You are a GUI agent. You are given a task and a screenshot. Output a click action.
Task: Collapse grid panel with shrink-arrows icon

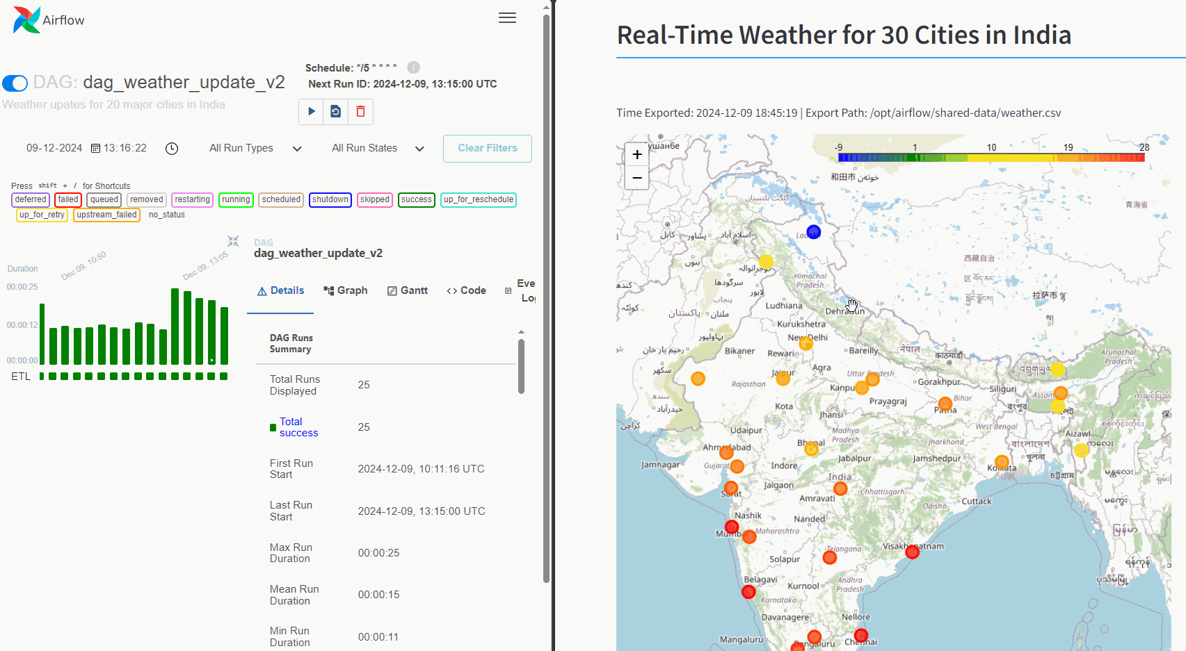[233, 241]
